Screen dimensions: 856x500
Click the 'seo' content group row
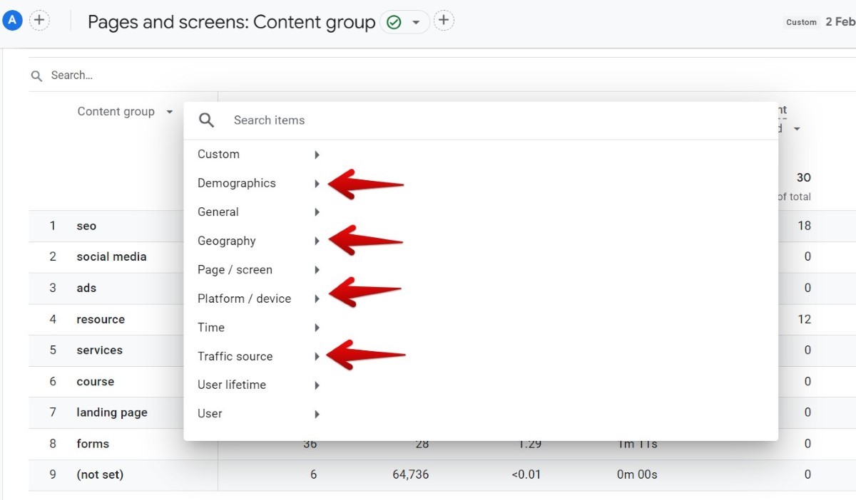click(x=86, y=226)
